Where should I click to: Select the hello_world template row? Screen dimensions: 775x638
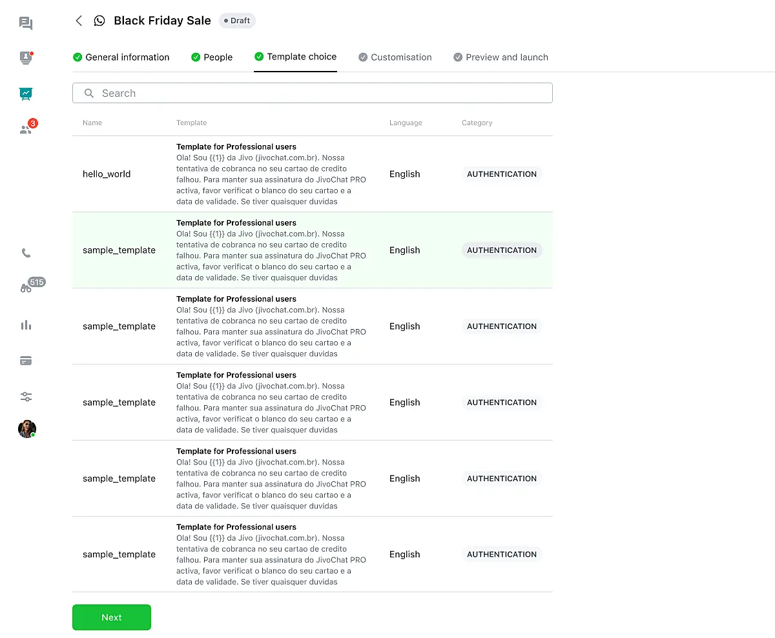(x=107, y=174)
